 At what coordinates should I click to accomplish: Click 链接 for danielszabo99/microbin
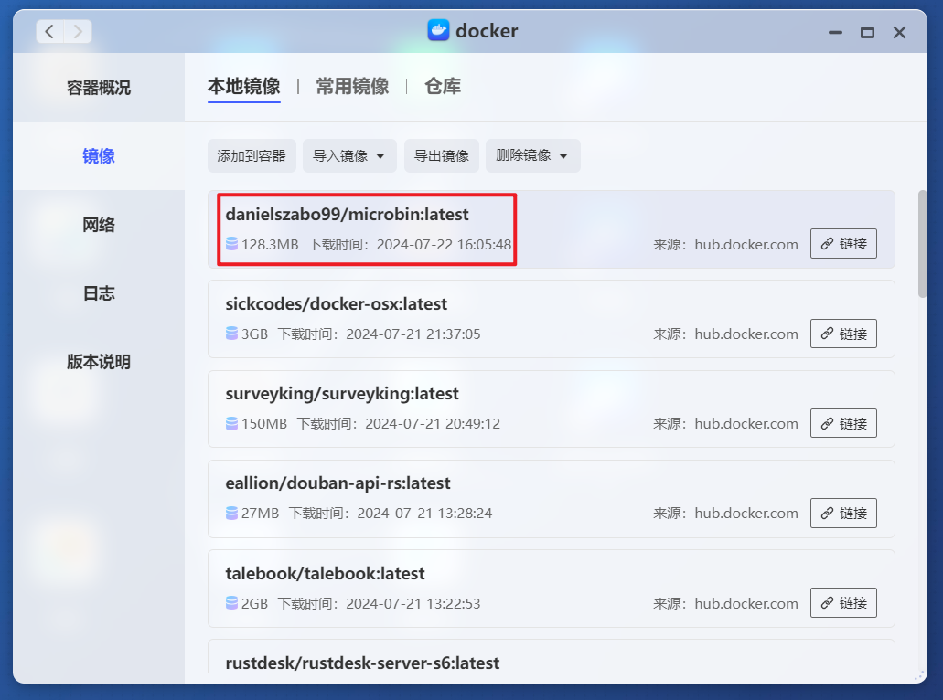click(x=843, y=243)
